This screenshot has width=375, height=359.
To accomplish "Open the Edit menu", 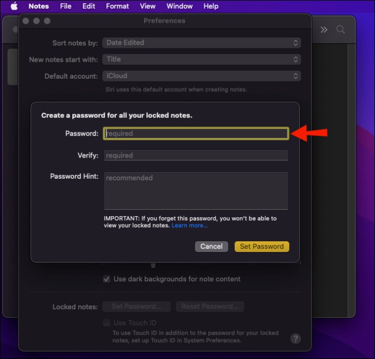I will [89, 6].
